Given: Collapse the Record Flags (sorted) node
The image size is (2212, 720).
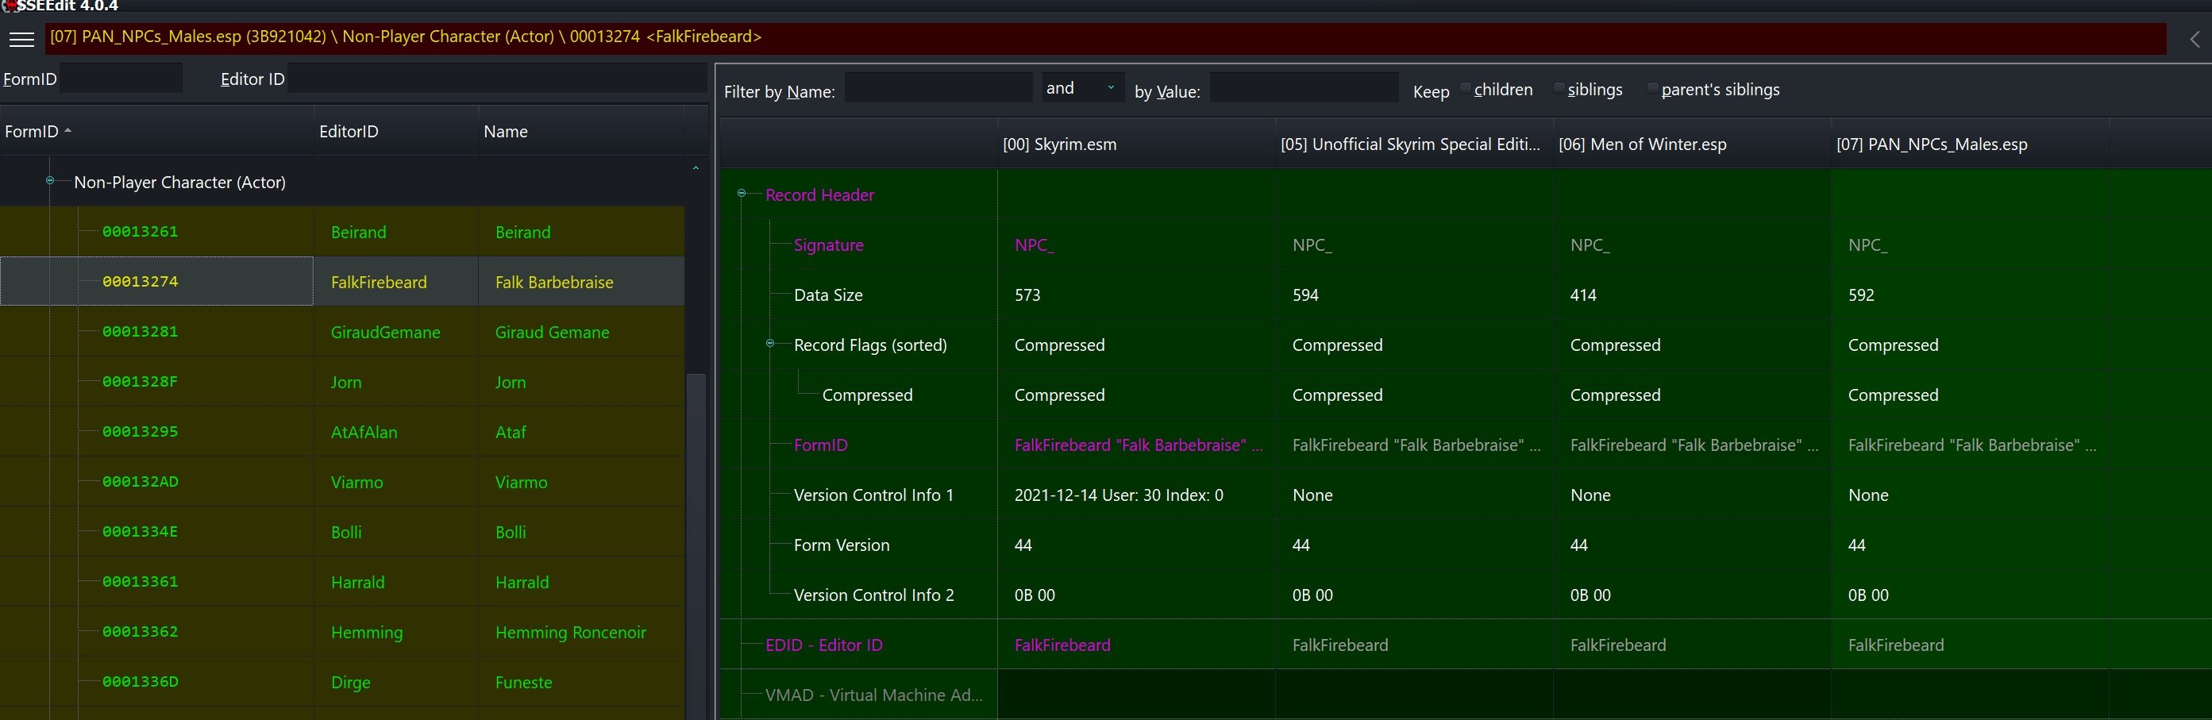Looking at the screenshot, I should click(x=769, y=343).
